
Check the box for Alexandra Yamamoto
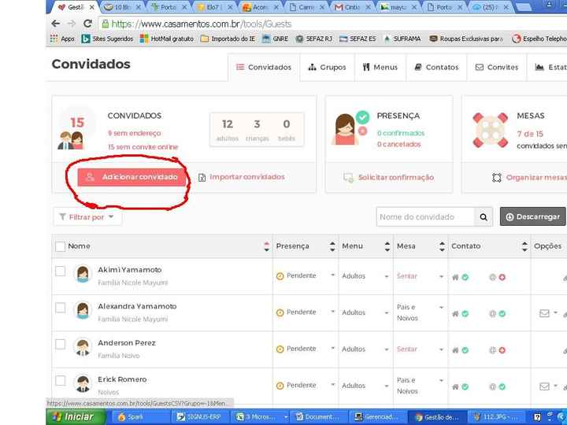pos(60,308)
